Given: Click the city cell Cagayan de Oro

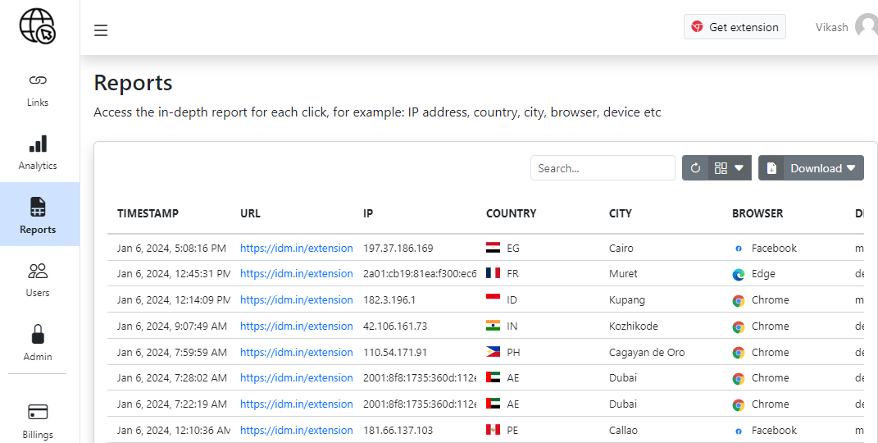Looking at the screenshot, I should (647, 352).
